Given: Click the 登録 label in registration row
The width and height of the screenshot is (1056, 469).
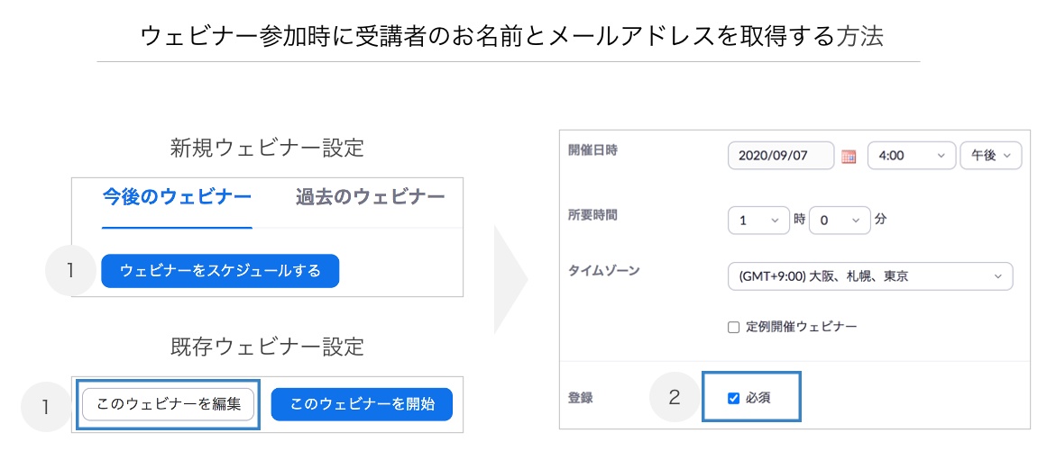Looking at the screenshot, I should (581, 398).
